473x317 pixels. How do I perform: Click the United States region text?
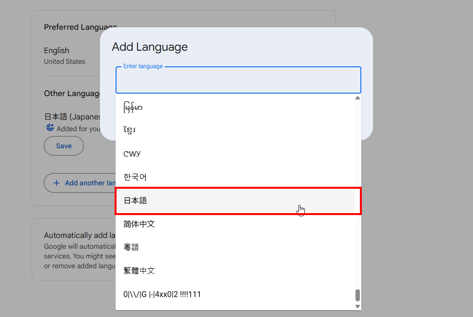[64, 61]
